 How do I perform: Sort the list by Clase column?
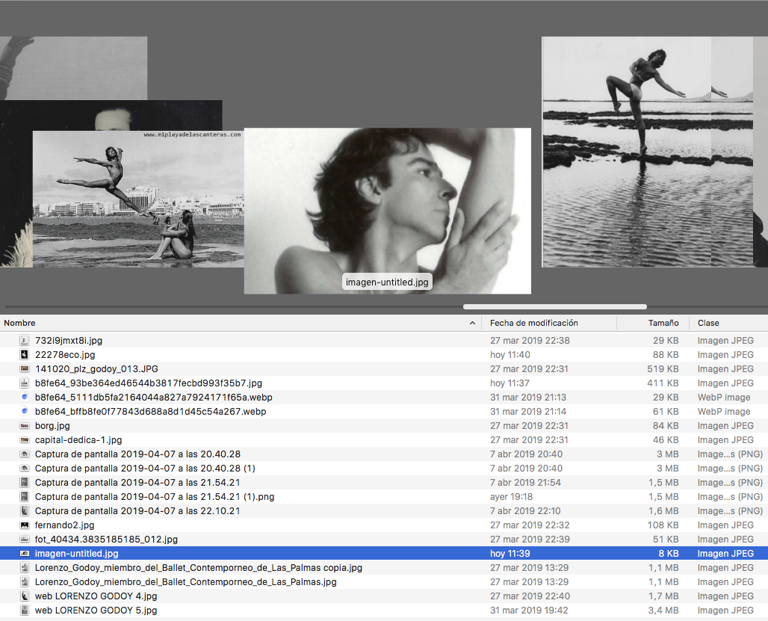click(708, 323)
